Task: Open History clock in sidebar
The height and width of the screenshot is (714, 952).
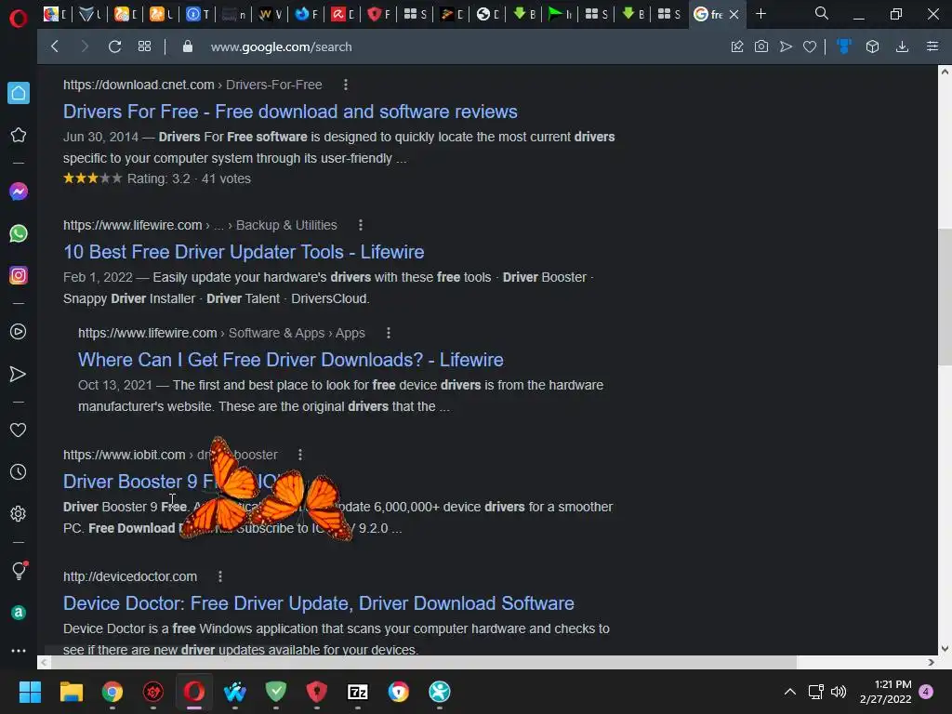Action: click(19, 471)
